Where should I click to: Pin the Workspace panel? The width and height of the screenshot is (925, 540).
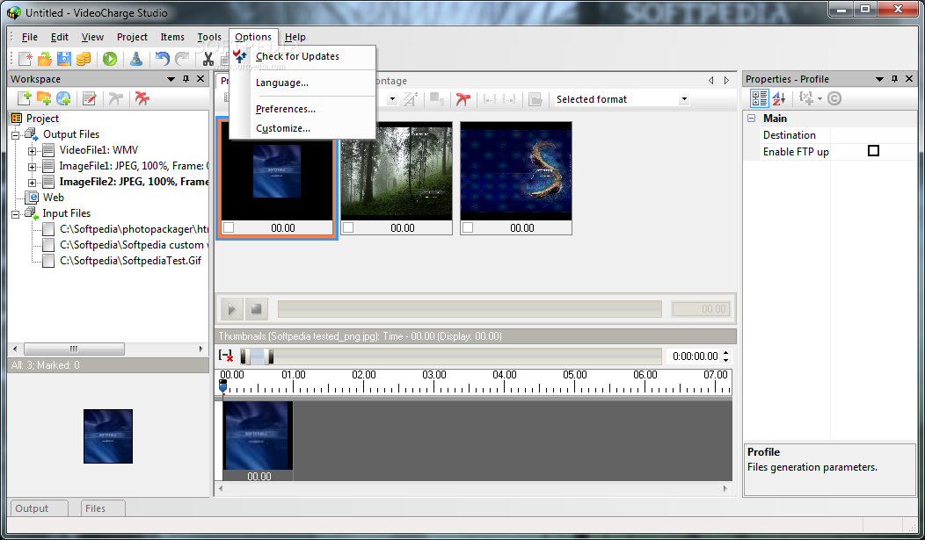click(186, 79)
